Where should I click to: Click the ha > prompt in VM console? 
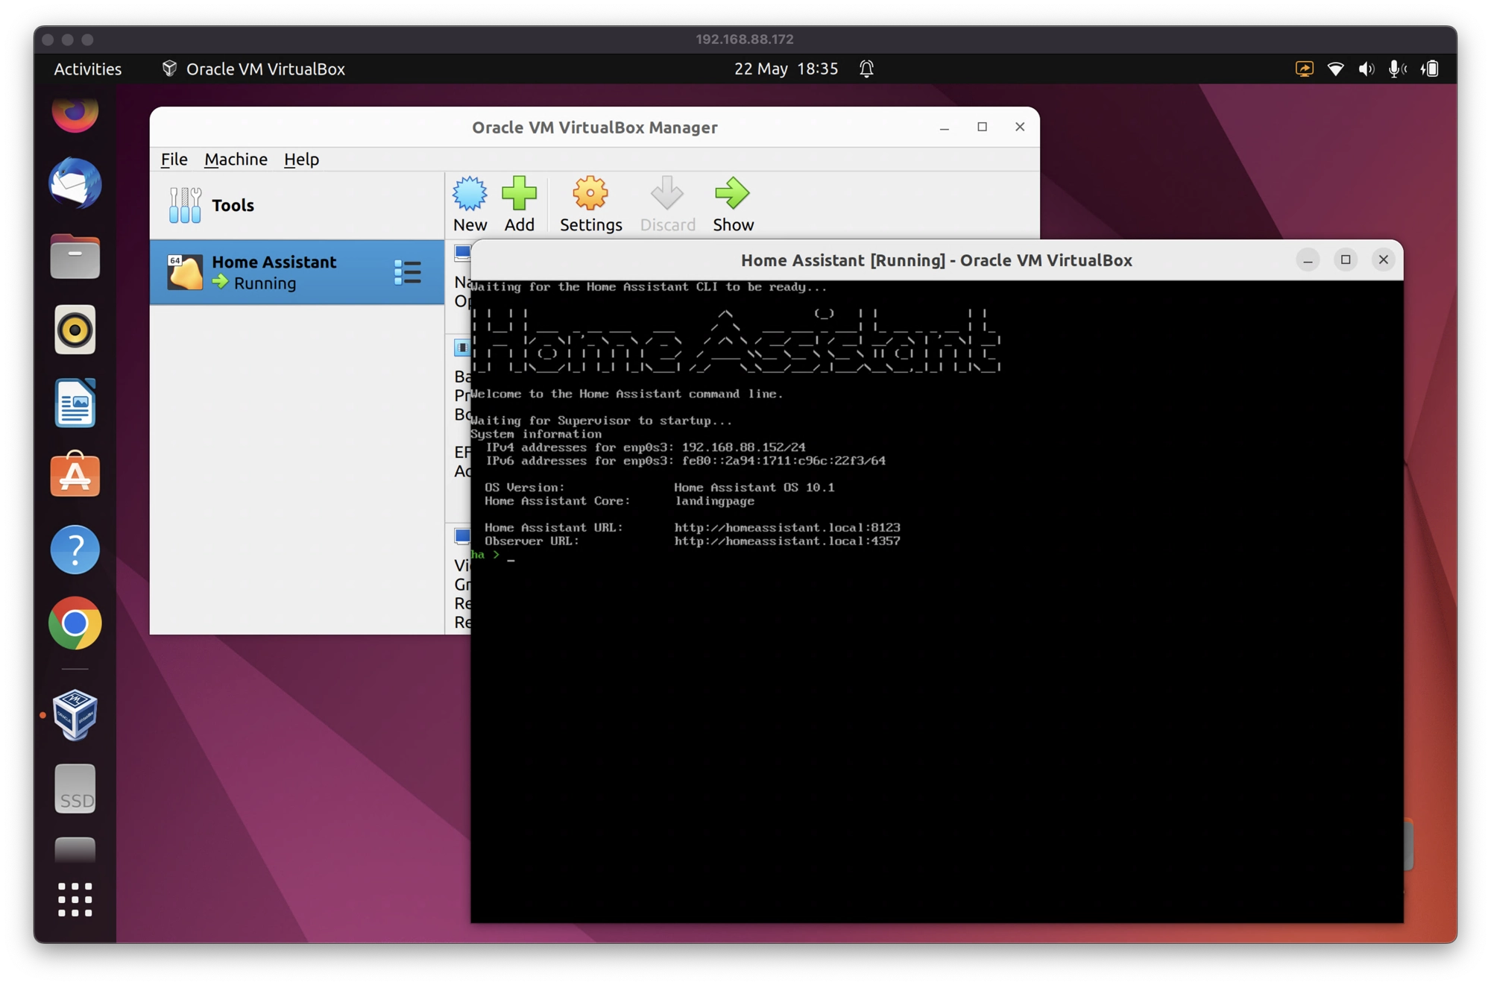click(x=485, y=555)
